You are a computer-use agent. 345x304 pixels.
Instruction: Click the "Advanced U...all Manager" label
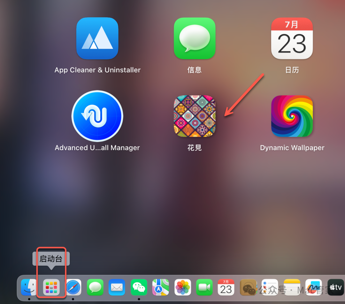tap(97, 148)
